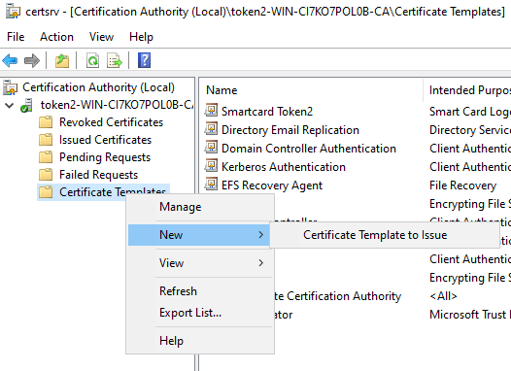Click the Directory Email Replication template icon
511x371 pixels.
point(211,128)
